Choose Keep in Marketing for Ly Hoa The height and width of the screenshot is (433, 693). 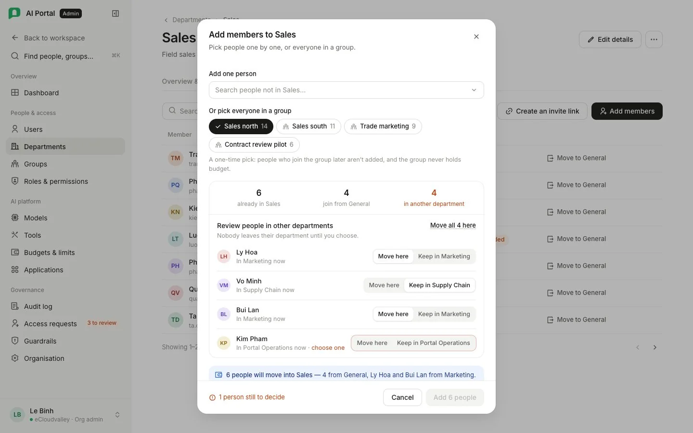click(x=444, y=256)
